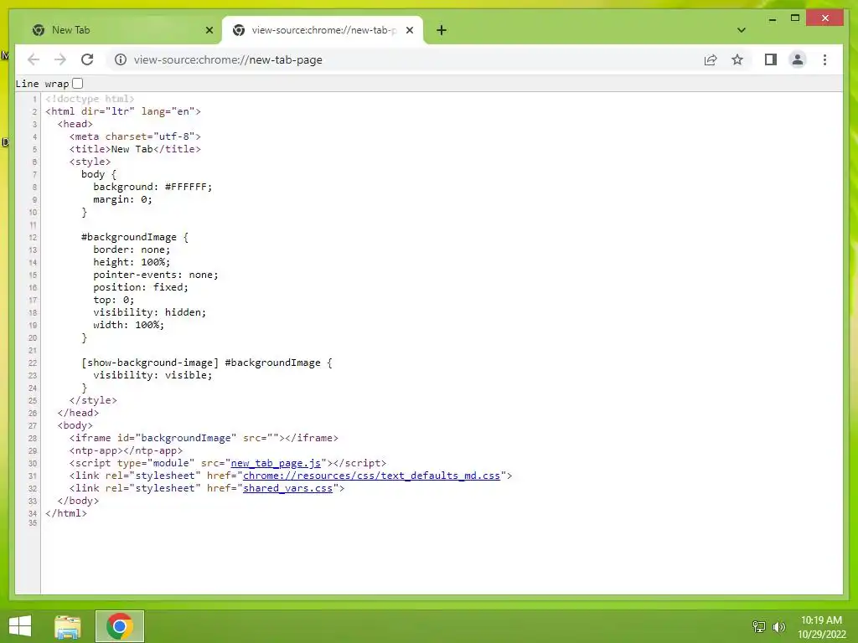Minimize the Chrome window

772,18
